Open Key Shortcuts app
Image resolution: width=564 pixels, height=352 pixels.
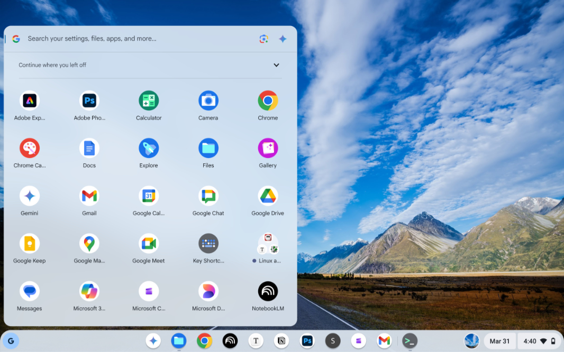(208, 243)
